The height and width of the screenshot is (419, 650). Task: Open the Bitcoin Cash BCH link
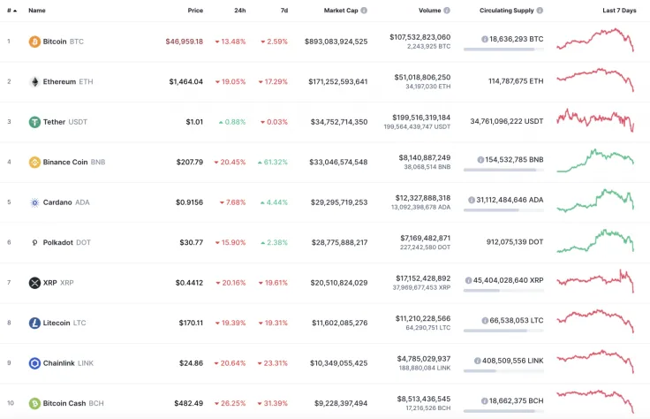tap(73, 403)
